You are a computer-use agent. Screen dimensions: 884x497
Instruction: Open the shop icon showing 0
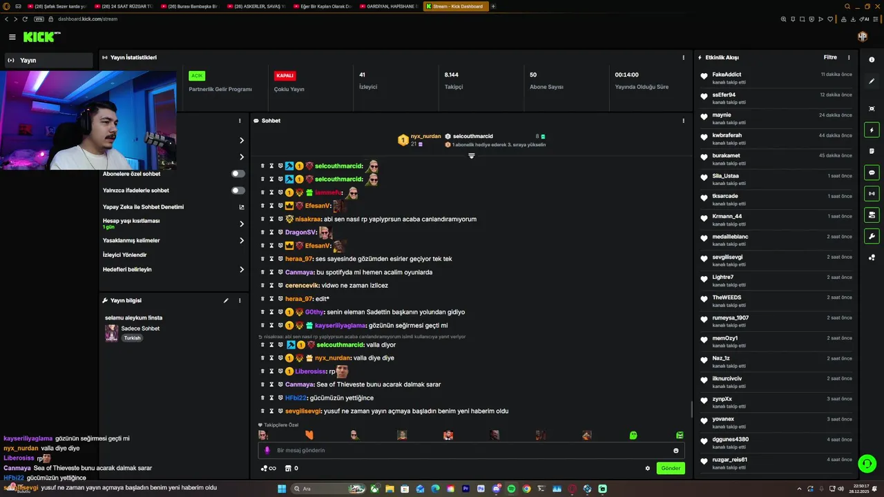coord(291,468)
